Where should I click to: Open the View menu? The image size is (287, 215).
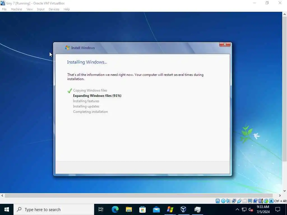pyautogui.click(x=29, y=9)
